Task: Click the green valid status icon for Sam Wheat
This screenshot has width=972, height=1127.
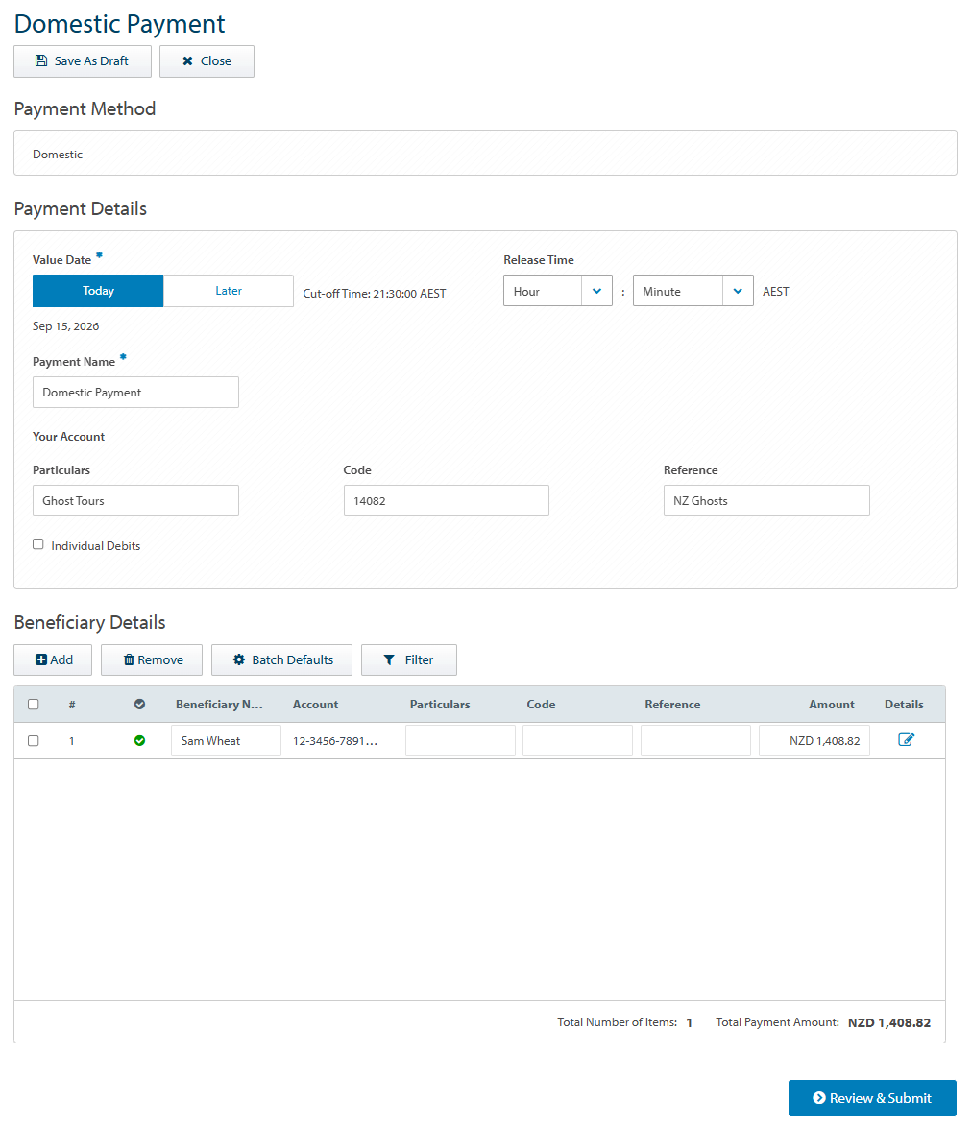Action: click(x=139, y=741)
